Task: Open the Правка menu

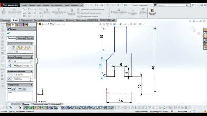Action: pos(32,5)
